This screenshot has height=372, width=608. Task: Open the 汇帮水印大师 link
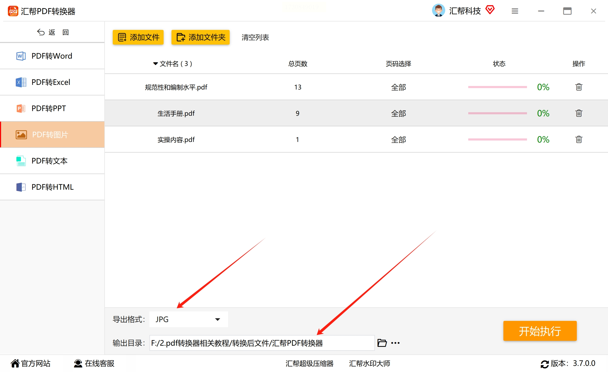tap(369, 363)
